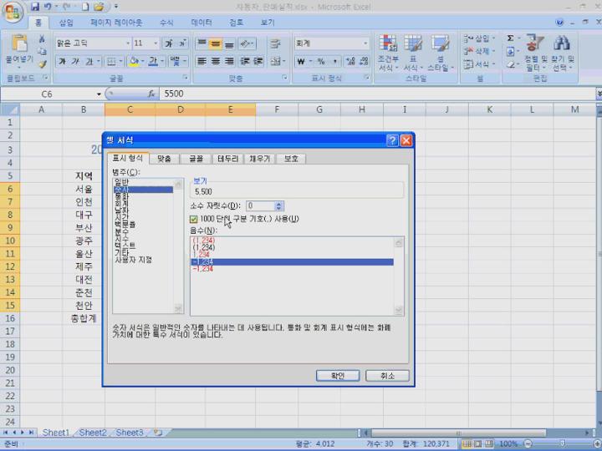The image size is (602, 451).
Task: Save the workbook from quick access toolbar
Action: (35, 7)
